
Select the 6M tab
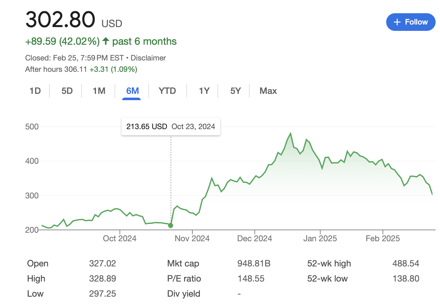[x=133, y=91]
